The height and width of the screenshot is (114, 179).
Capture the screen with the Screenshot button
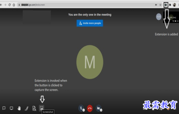point(42,108)
